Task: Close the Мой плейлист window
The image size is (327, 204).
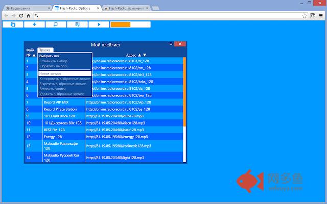Action: coord(180,44)
